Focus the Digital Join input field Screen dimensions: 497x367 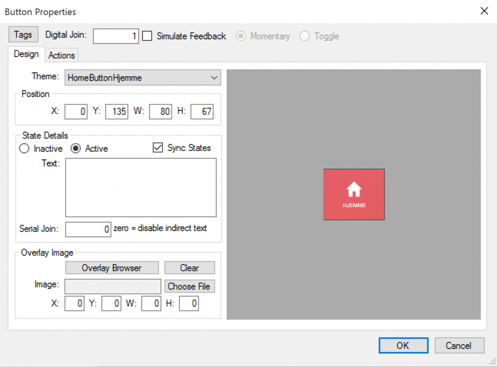tap(116, 36)
